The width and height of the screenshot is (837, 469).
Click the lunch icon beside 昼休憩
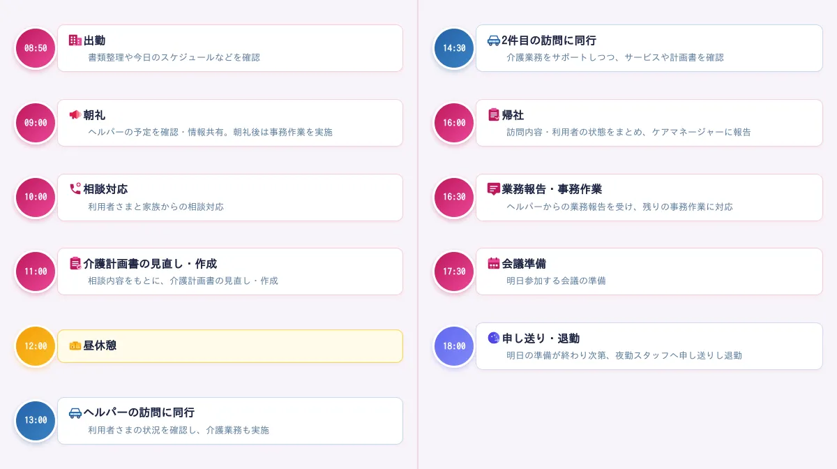tap(75, 345)
